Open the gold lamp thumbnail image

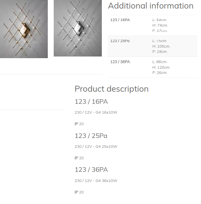click(24, 29)
